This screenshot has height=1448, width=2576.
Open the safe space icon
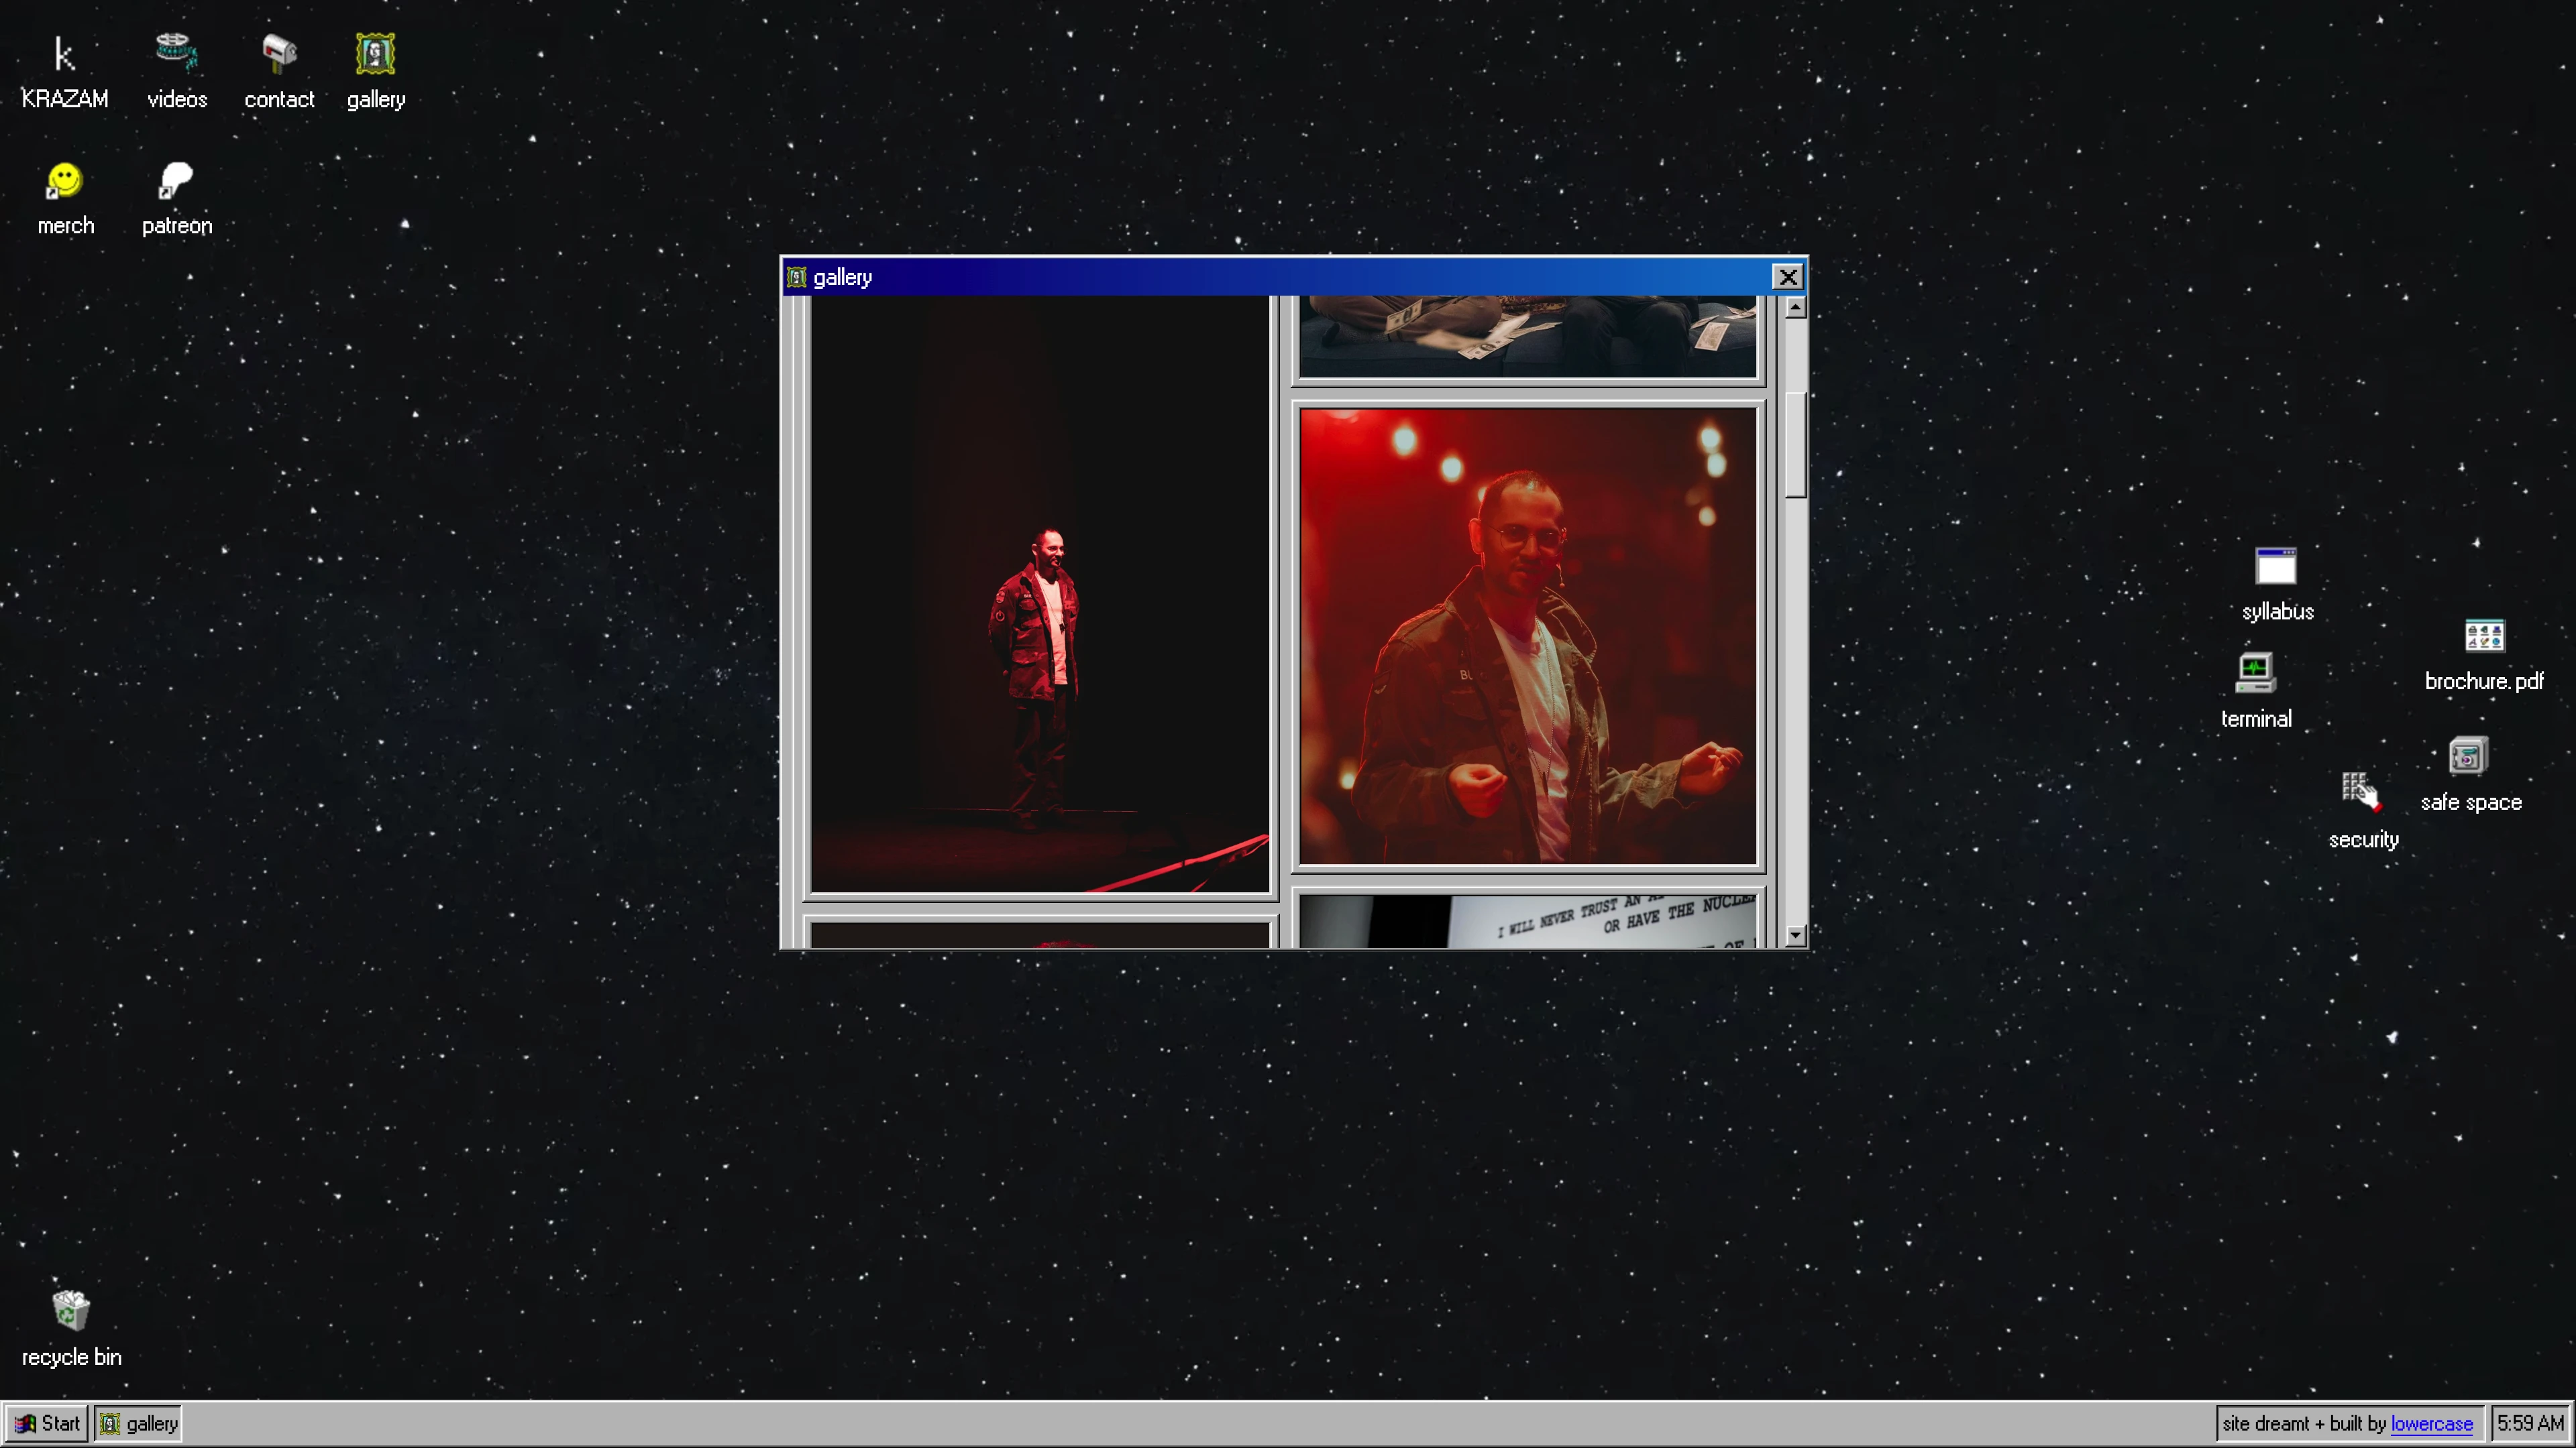click(2468, 756)
